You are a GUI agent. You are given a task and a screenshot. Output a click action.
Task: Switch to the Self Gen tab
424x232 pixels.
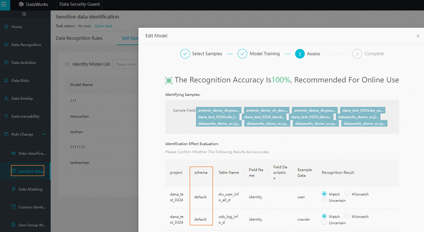coord(130,38)
